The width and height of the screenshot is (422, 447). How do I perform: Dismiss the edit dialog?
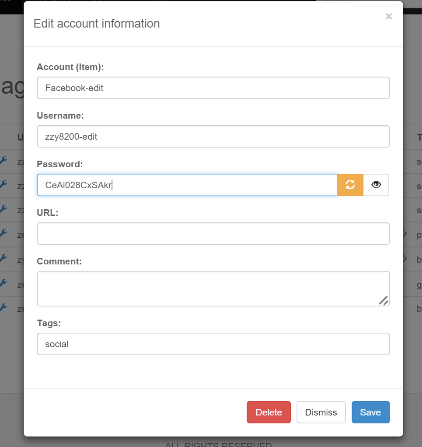321,412
